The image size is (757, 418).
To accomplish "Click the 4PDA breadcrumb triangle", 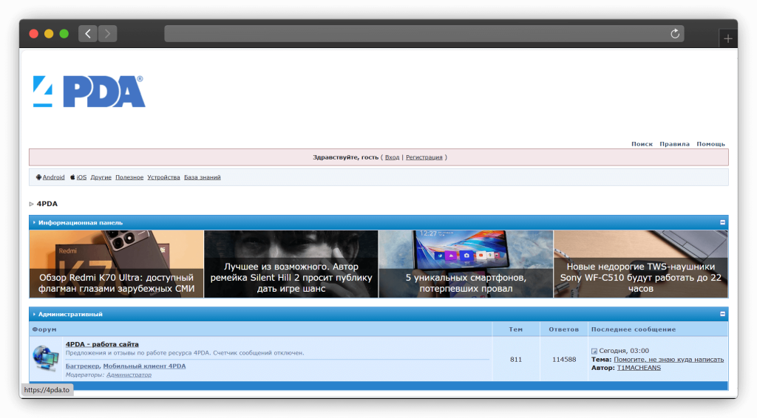I will click(32, 204).
